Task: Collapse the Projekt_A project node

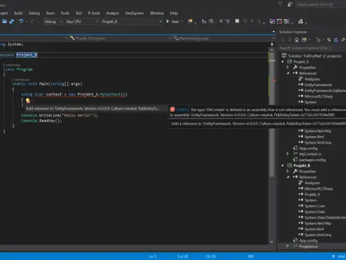Action: (x=282, y=62)
